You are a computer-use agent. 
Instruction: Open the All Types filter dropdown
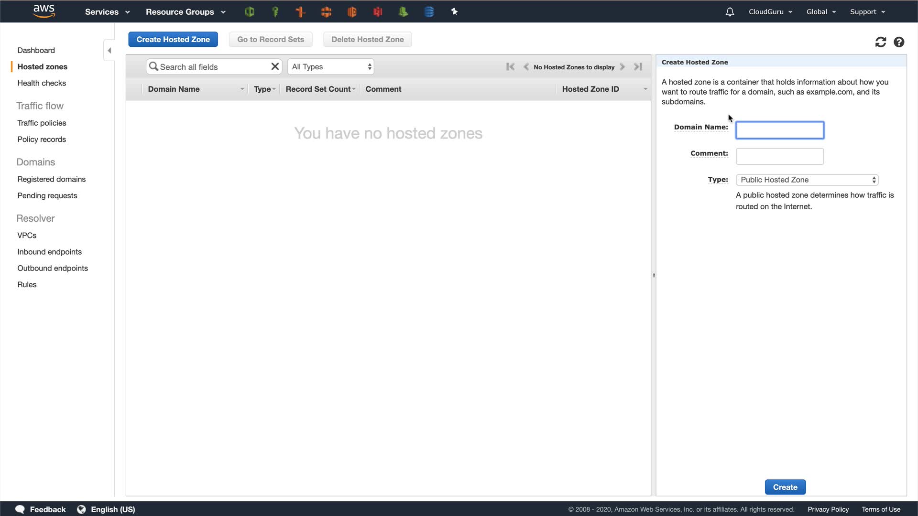pos(331,67)
